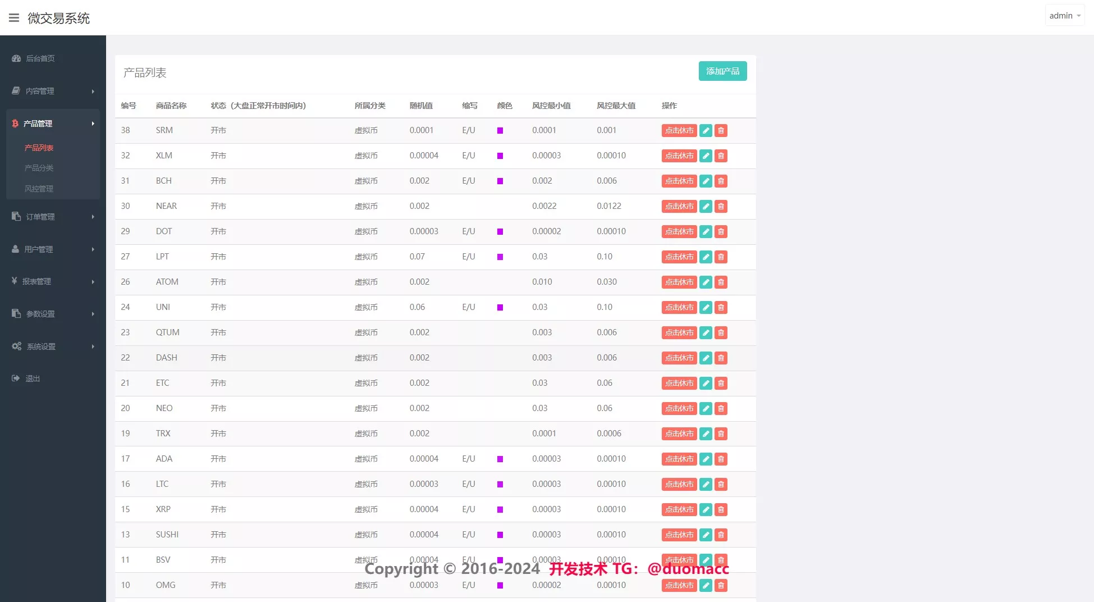Click the 风控最小值 column header
This screenshot has width=1094, height=602.
coord(551,106)
